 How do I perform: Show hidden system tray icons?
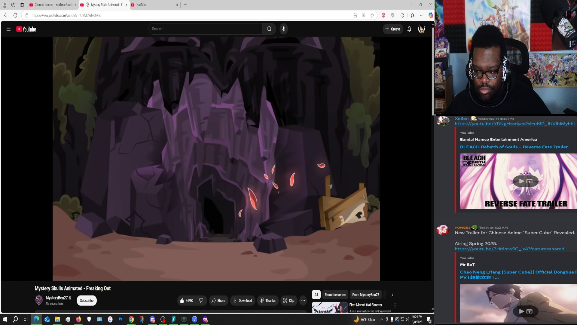382,320
